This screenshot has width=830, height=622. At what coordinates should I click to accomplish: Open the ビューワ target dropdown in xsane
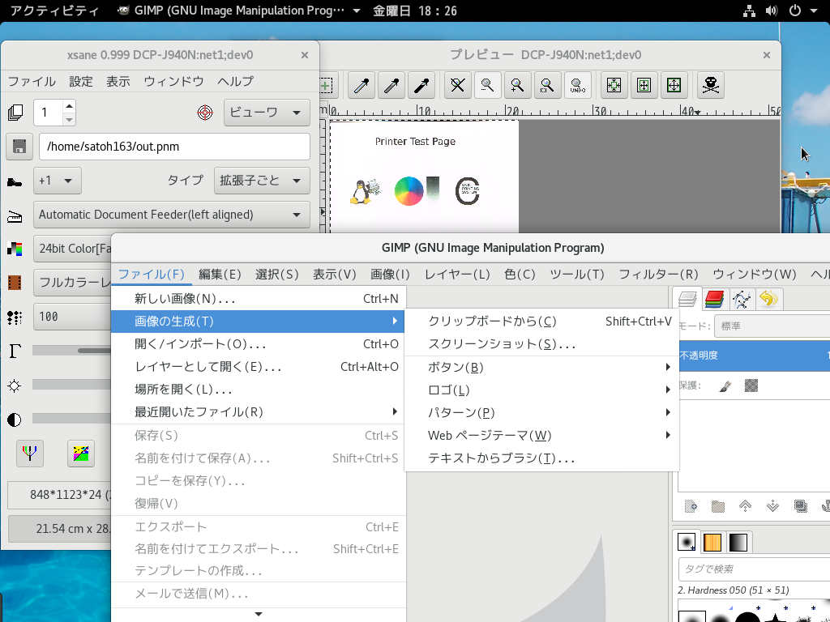pos(267,112)
